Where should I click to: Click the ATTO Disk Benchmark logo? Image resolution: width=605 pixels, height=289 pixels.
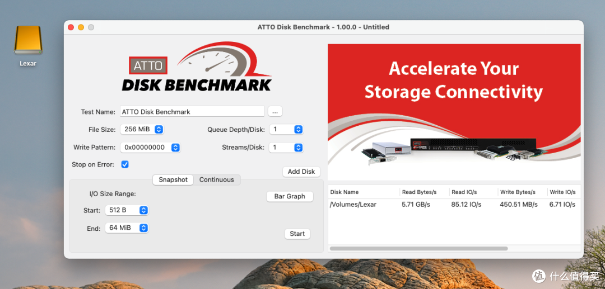[197, 67]
